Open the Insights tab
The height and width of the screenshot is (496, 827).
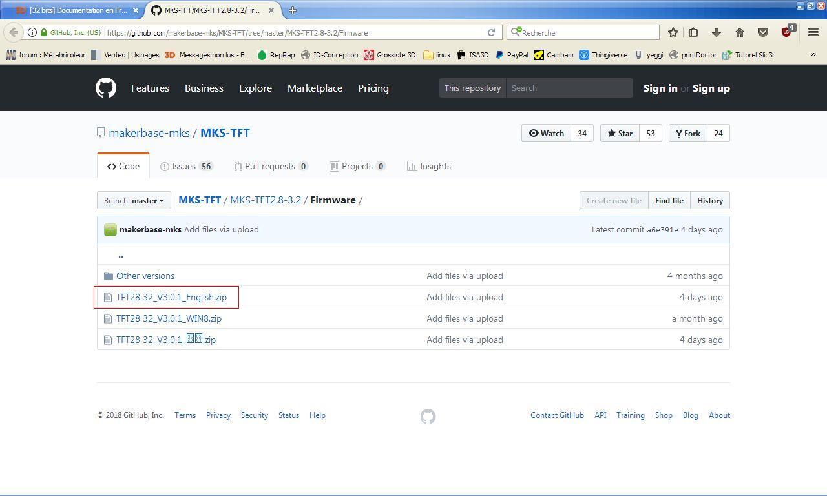(x=429, y=166)
